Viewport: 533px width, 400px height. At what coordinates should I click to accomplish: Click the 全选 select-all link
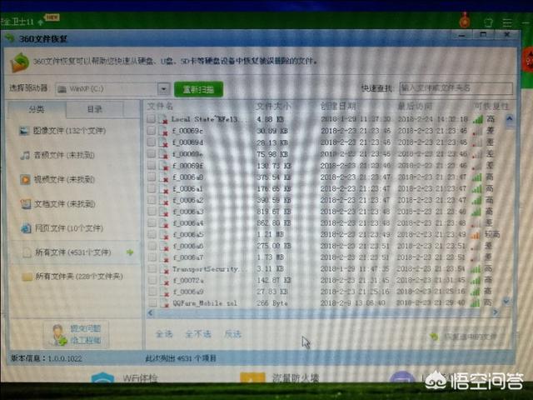(x=164, y=334)
